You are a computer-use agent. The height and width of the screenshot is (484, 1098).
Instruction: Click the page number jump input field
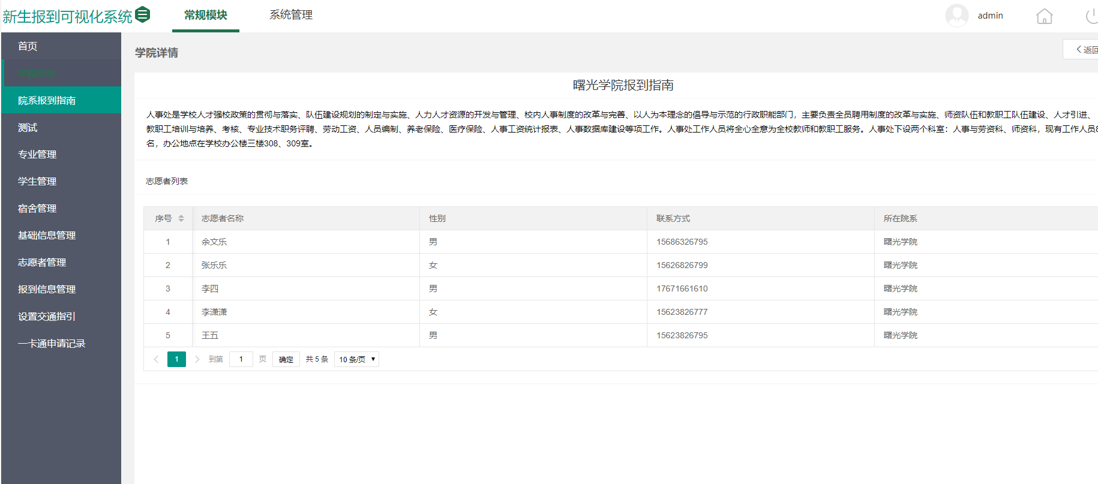point(241,359)
